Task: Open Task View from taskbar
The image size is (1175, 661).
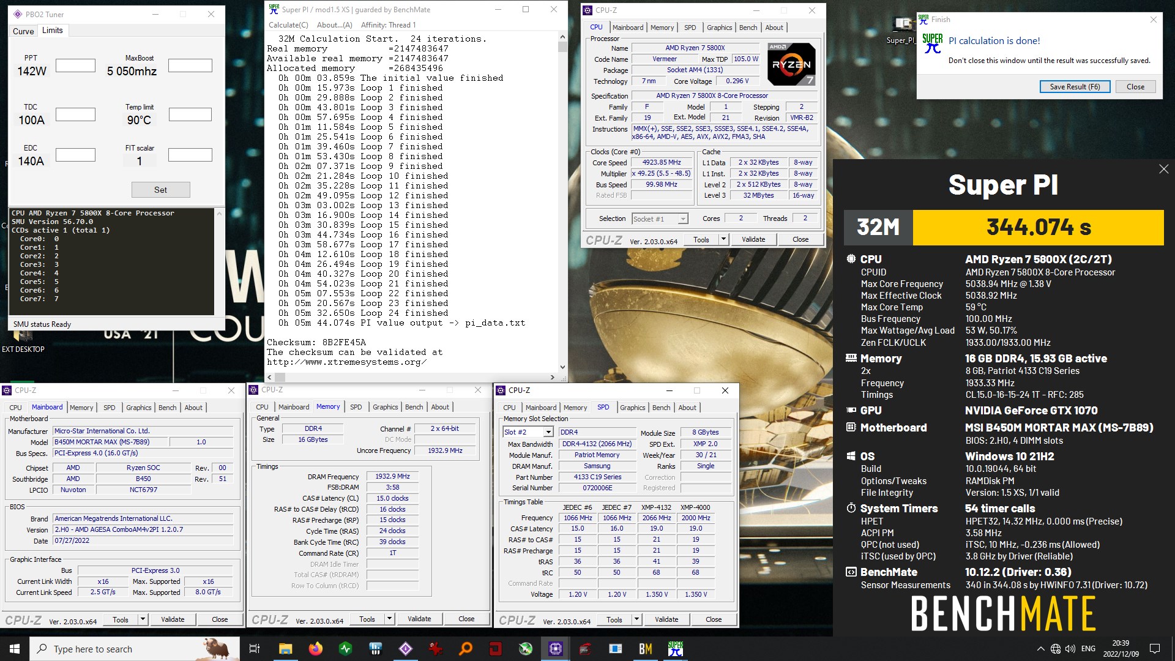Action: [255, 649]
